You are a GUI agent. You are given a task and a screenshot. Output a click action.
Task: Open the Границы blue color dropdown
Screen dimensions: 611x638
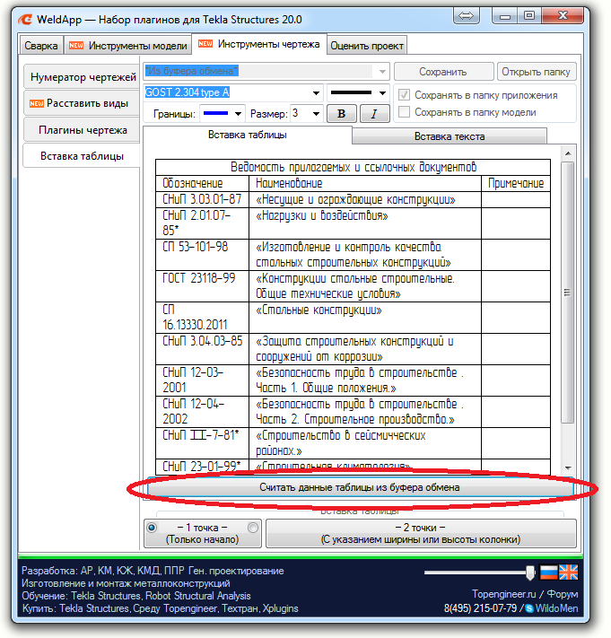[239, 114]
